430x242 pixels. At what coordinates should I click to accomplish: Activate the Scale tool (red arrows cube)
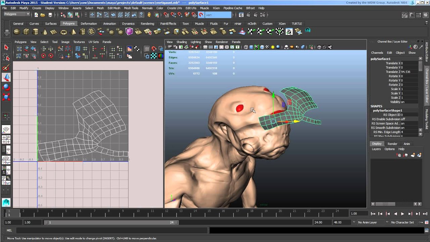[6, 97]
